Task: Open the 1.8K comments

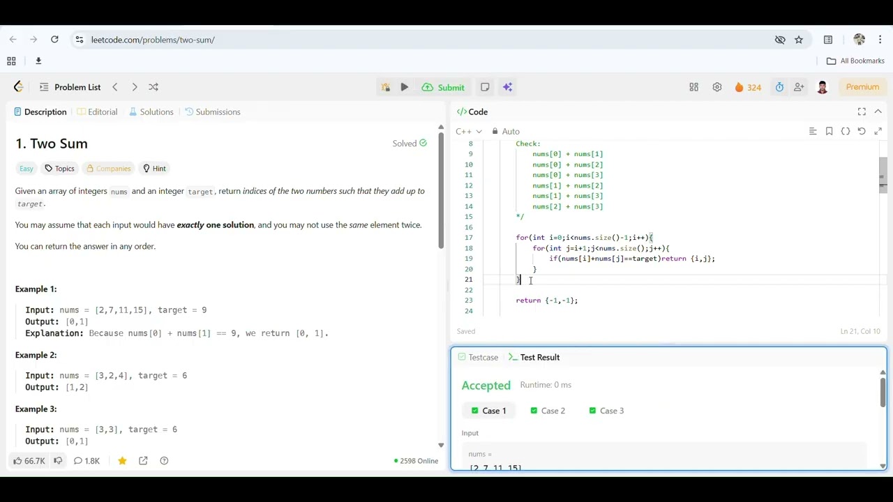Action: (x=87, y=461)
